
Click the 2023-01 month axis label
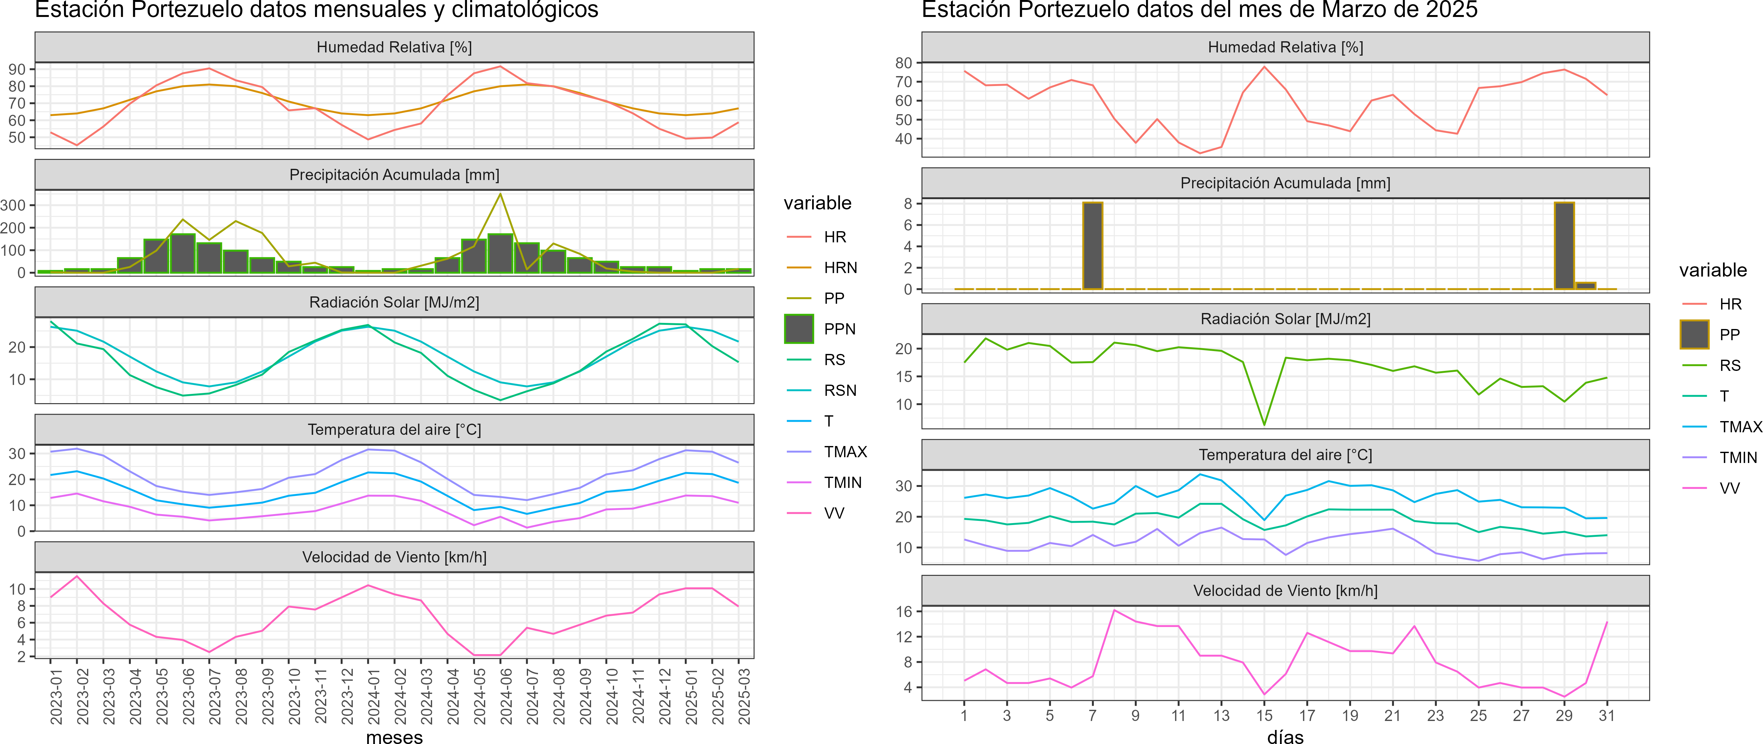click(x=56, y=696)
